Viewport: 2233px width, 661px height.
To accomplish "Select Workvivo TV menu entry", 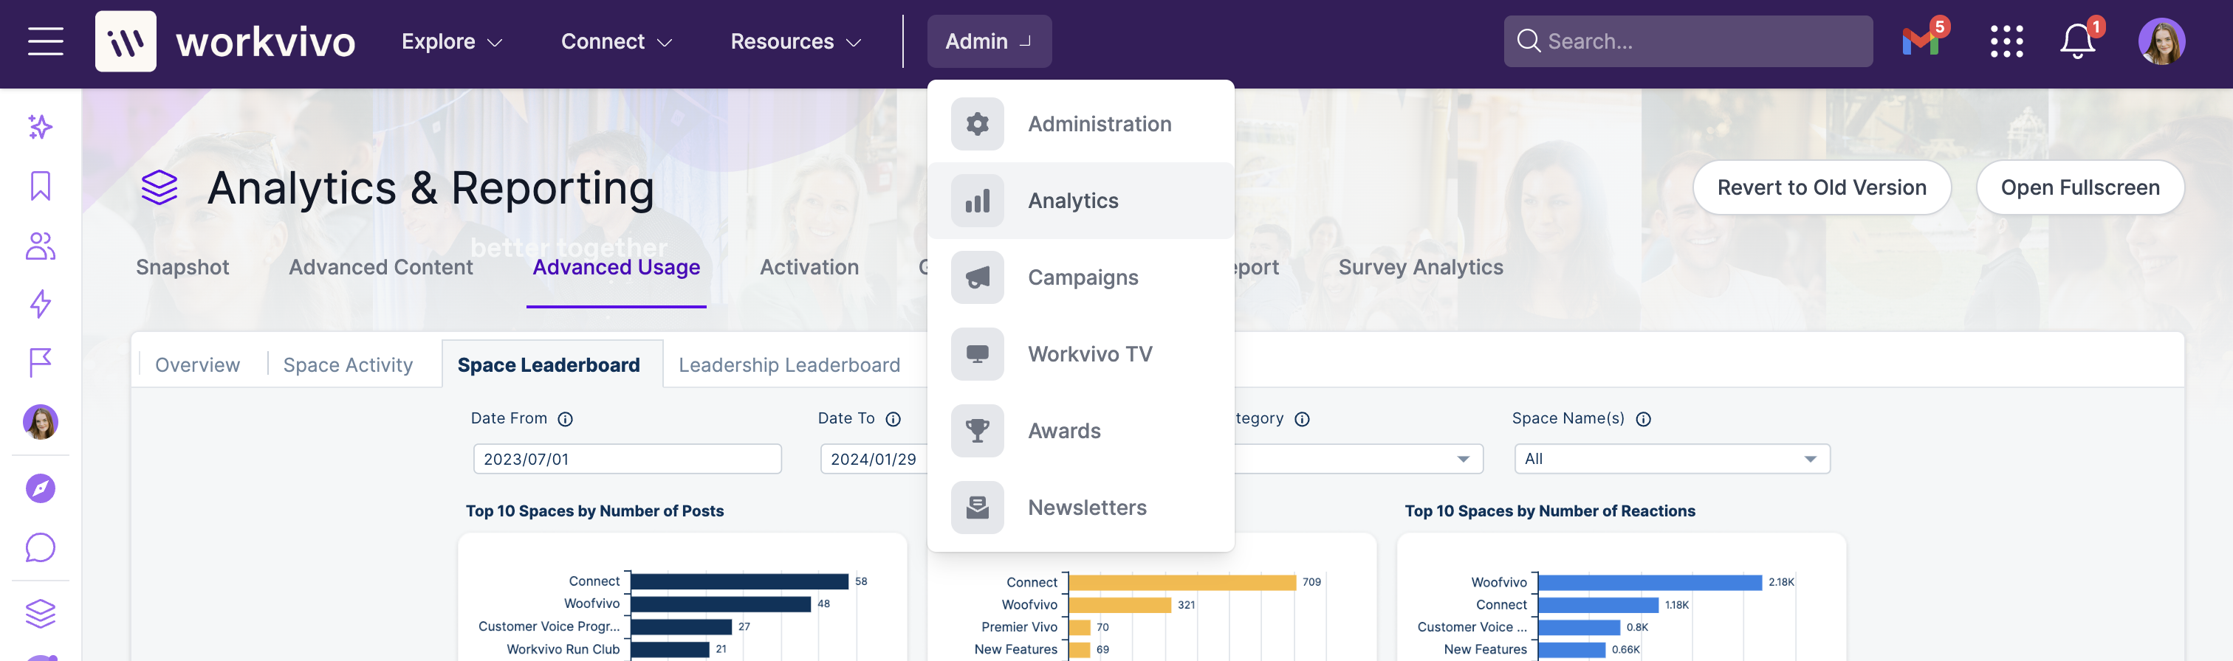I will pyautogui.click(x=1080, y=354).
